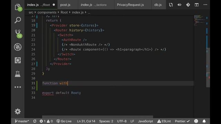The image size is (221, 124).
Task: Change LF end of line sequence
Action: click(x=132, y=121)
